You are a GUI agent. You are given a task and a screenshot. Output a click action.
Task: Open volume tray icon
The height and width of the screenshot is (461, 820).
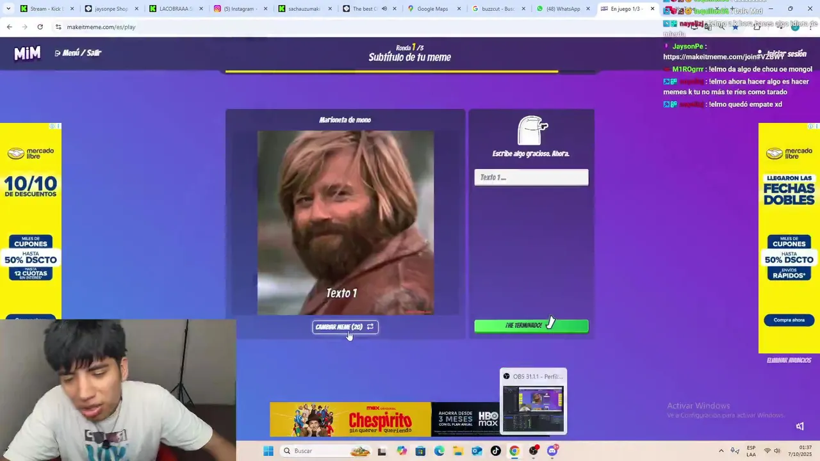point(777,451)
